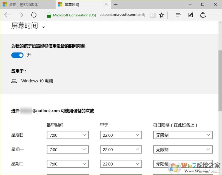This screenshot has height=175, width=222.
Task: Click the refresh page icon
Action: (x=34, y=15)
